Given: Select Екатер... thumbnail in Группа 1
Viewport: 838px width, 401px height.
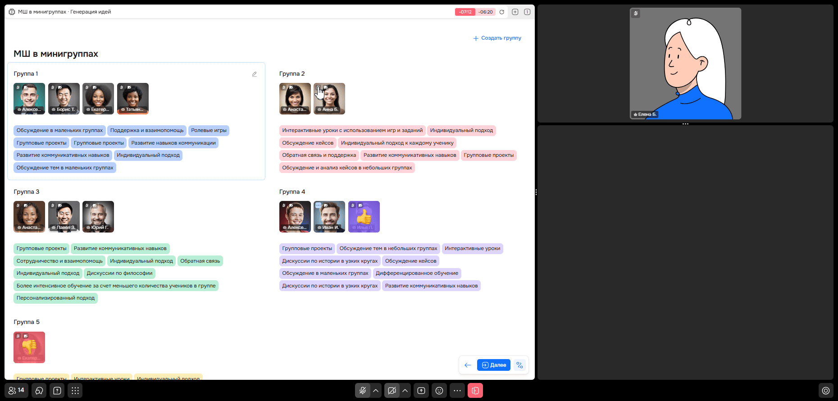Looking at the screenshot, I should click(x=98, y=99).
